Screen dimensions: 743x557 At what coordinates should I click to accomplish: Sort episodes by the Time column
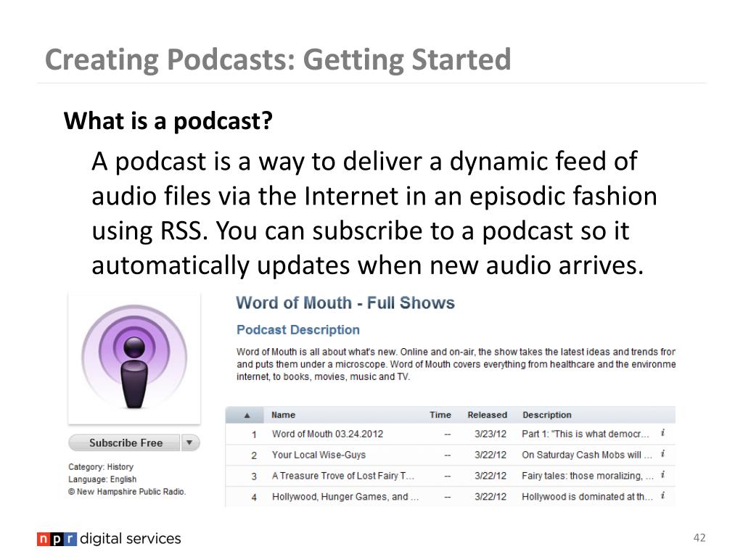pos(440,415)
